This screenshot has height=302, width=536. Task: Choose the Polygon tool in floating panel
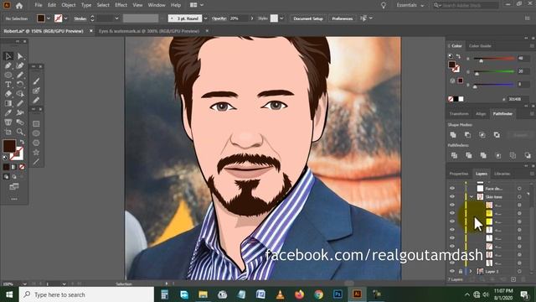pos(36,143)
